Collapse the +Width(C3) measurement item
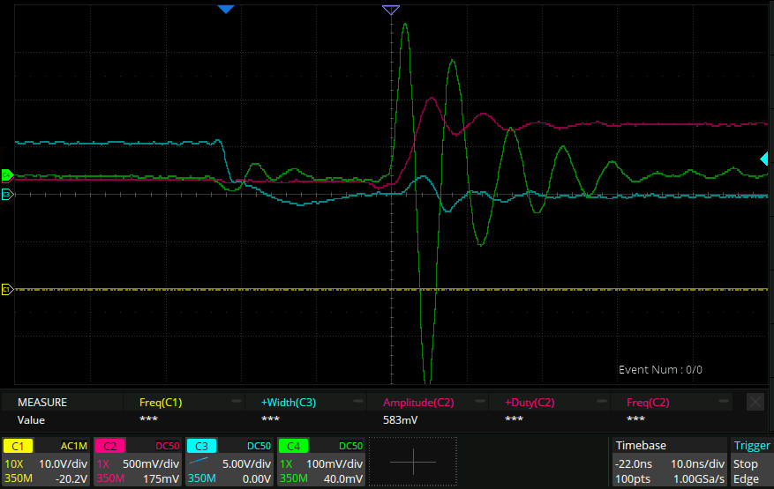 (358, 402)
